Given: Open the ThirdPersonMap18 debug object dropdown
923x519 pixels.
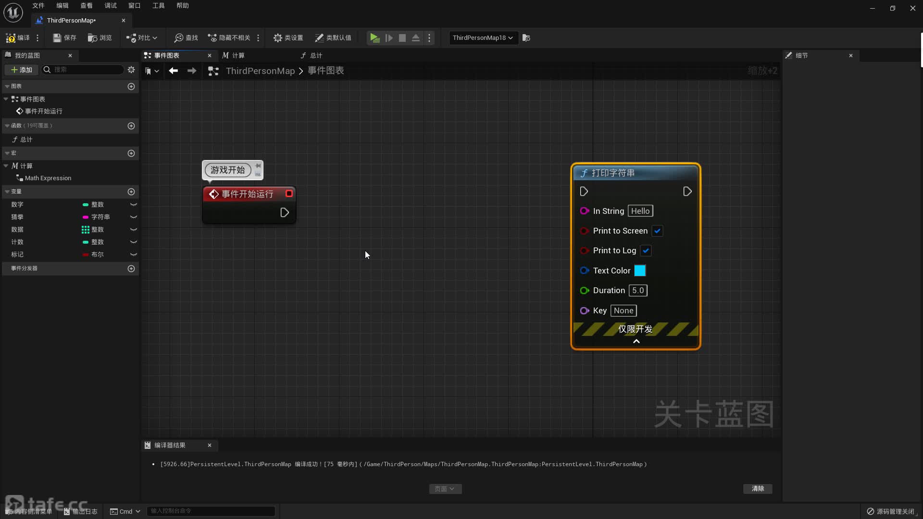Looking at the screenshot, I should pyautogui.click(x=483, y=37).
